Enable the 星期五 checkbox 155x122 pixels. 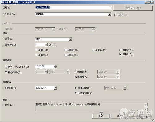click(x=93, y=50)
